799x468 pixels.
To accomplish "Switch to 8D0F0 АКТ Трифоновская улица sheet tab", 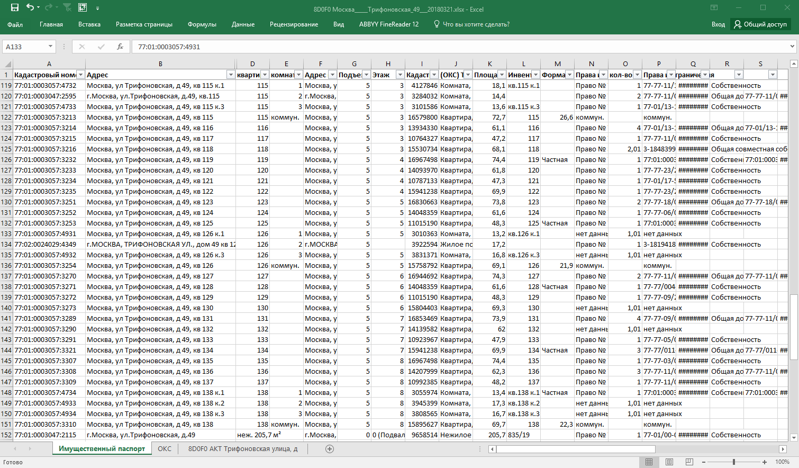I will click(x=243, y=448).
